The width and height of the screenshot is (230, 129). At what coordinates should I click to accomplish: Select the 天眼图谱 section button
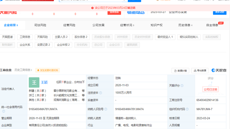pyautogui.click(x=7, y=37)
